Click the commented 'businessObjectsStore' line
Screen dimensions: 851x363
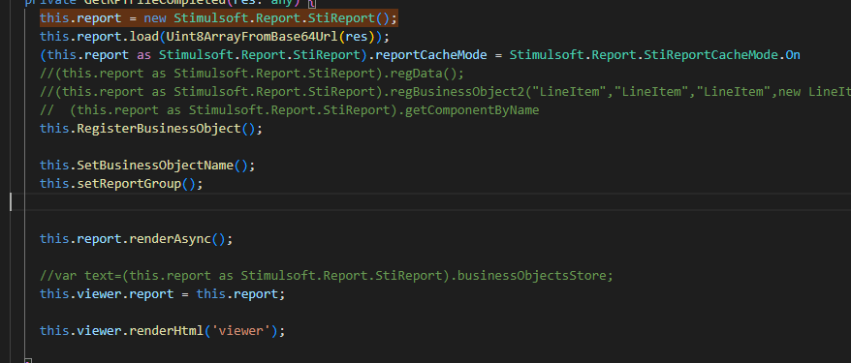click(327, 276)
